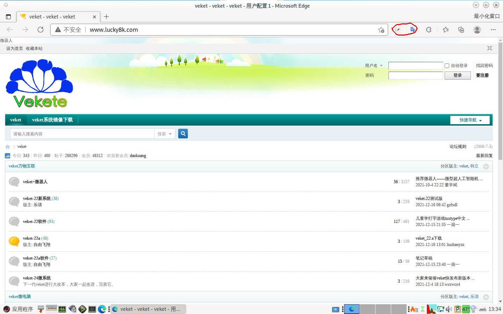Open the clipboard manager tray icon

point(457,309)
